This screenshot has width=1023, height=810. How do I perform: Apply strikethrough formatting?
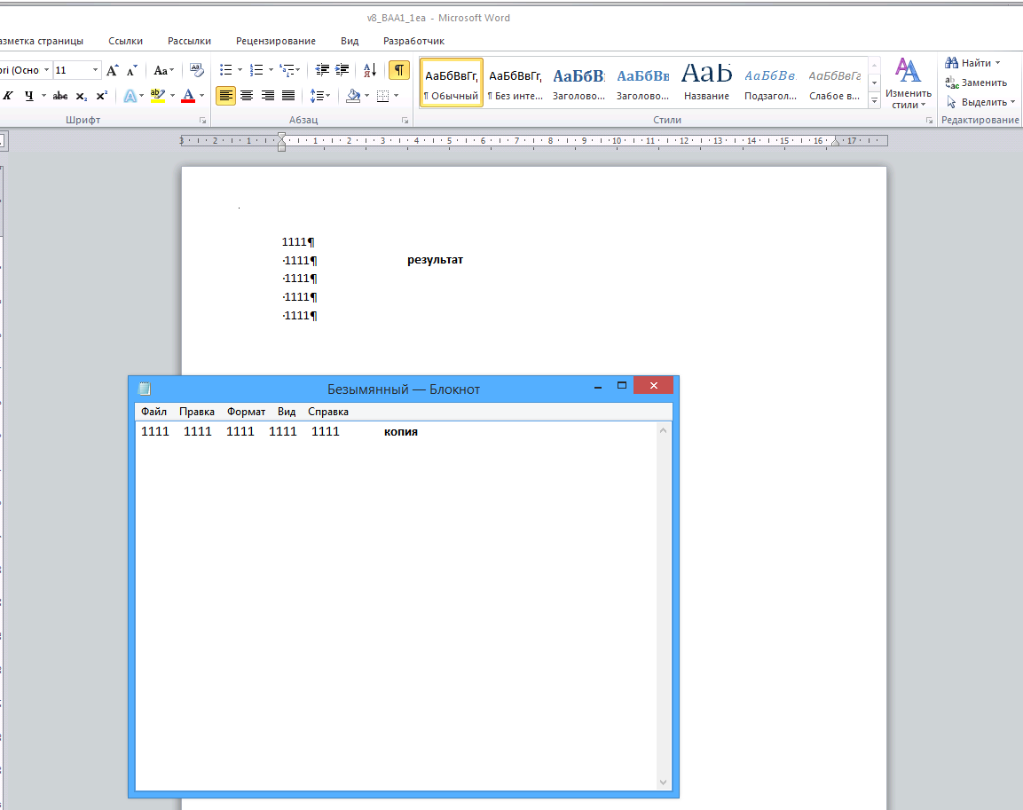[60, 96]
